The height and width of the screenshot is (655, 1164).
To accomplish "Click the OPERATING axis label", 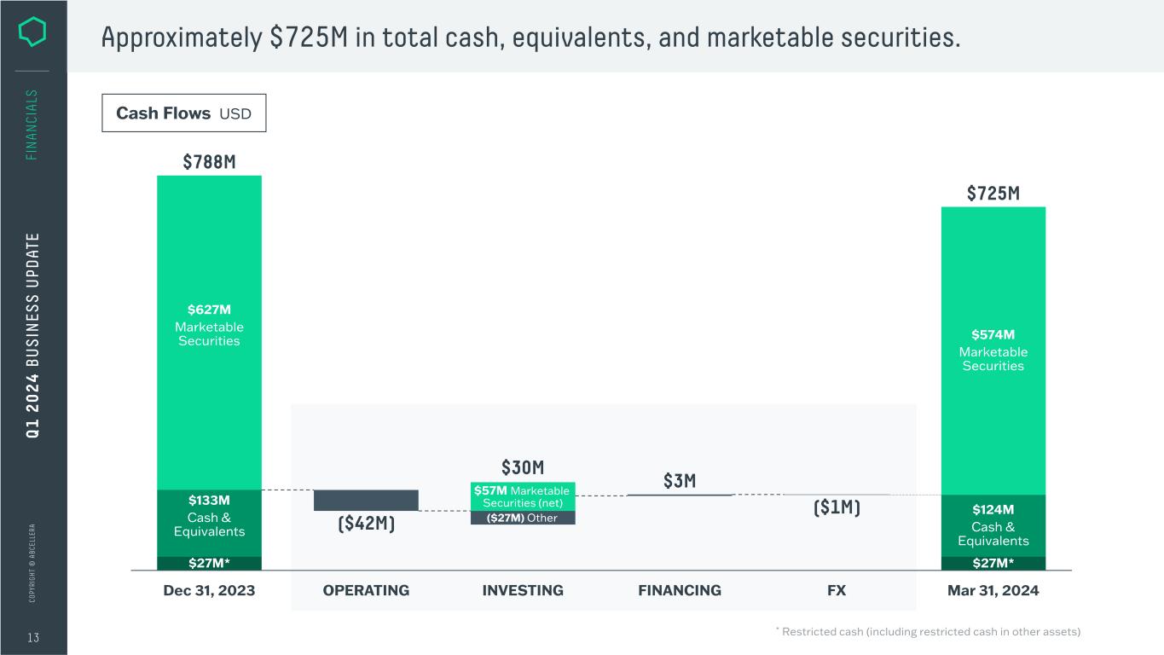I will (x=366, y=590).
